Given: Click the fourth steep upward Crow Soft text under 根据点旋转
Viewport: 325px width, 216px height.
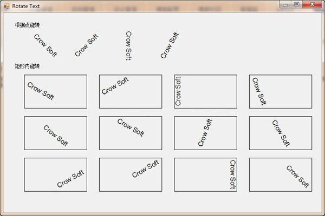Looking at the screenshot, I should pyautogui.click(x=170, y=45).
